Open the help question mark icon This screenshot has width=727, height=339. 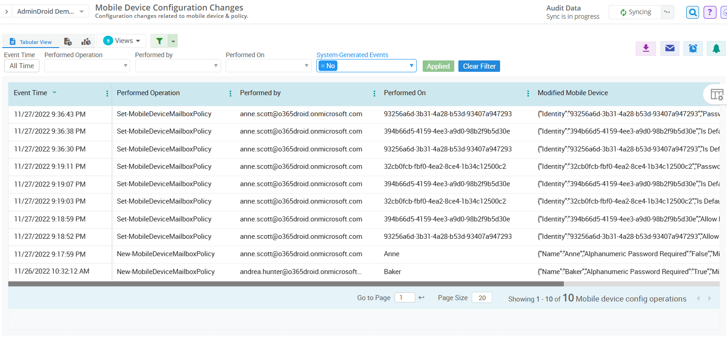710,12
